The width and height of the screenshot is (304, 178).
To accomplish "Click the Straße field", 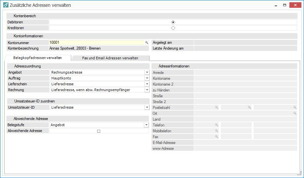I will tap(245, 96).
